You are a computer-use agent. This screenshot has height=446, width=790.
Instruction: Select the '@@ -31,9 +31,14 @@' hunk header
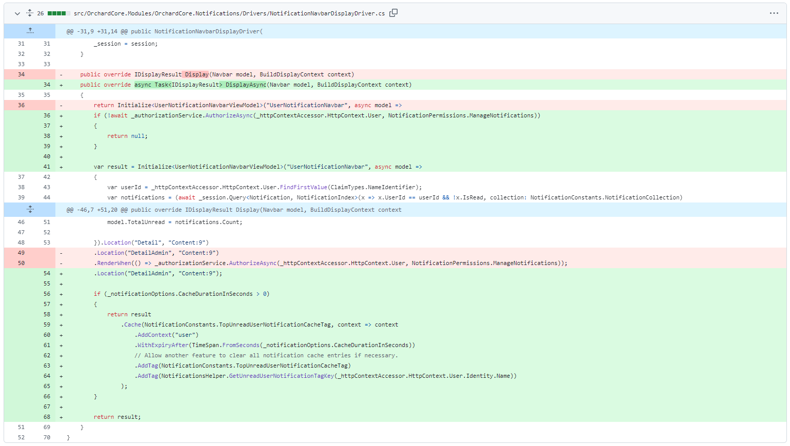pyautogui.click(x=165, y=31)
